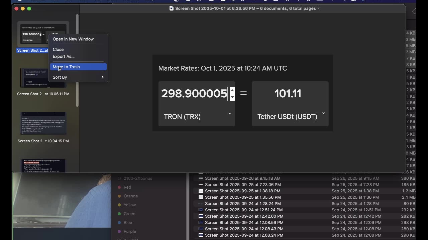428x240 pixels.
Task: Select Screen Shot 2025-09-25 at 7.23.06 PM file
Action: coord(243,185)
